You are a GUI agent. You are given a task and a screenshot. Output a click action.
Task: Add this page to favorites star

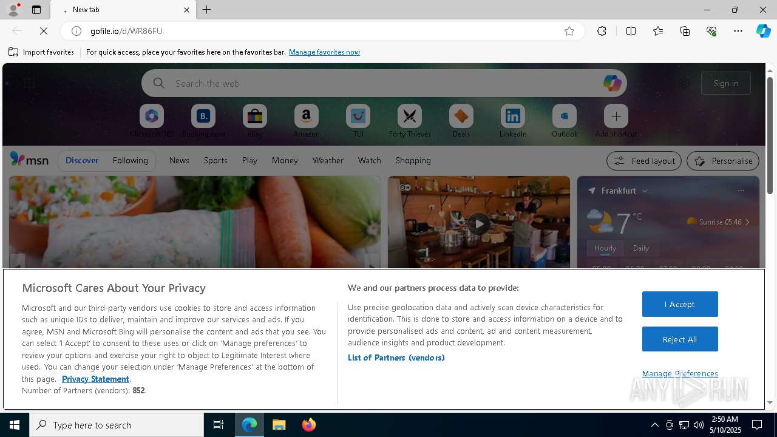[x=569, y=31]
